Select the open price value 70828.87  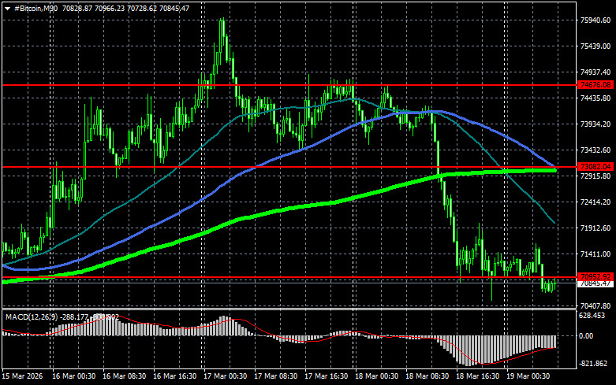coord(77,8)
